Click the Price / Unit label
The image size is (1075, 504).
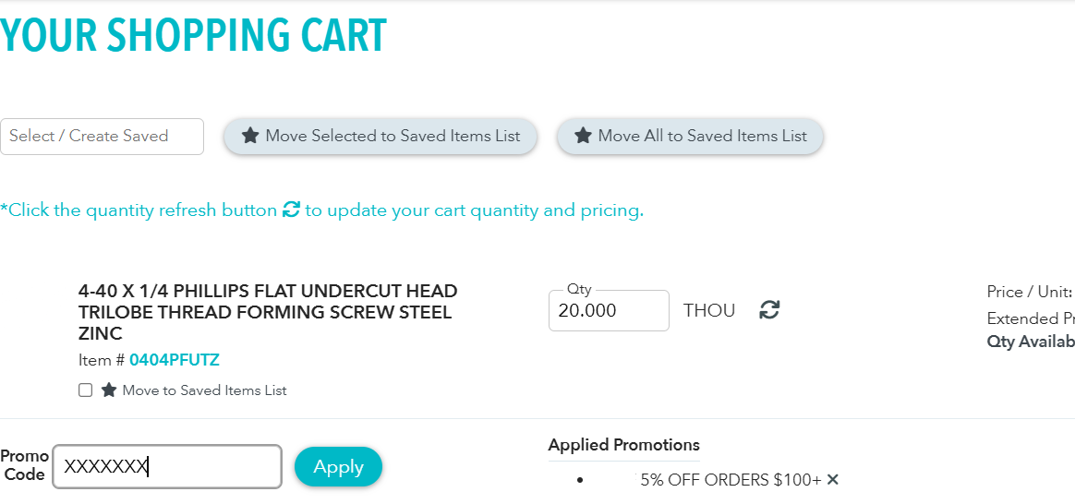click(1029, 292)
